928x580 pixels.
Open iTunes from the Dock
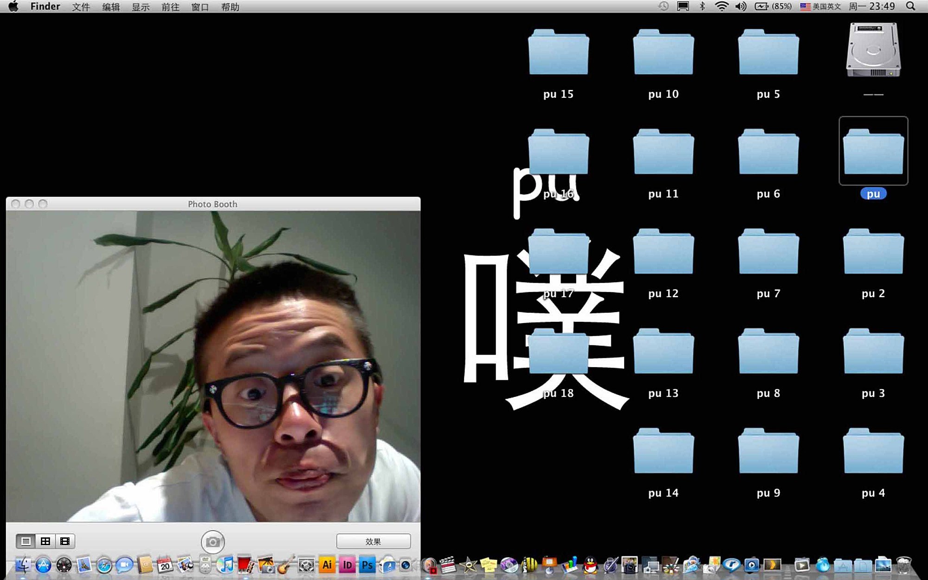[x=226, y=565]
